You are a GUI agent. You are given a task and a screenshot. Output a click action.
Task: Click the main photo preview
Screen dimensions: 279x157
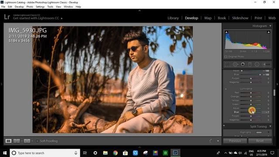pos(112,79)
